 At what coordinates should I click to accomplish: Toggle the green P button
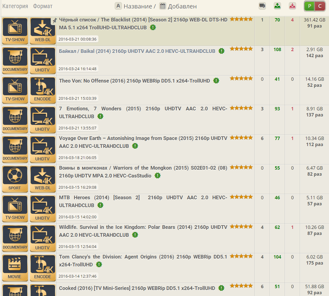309,6
